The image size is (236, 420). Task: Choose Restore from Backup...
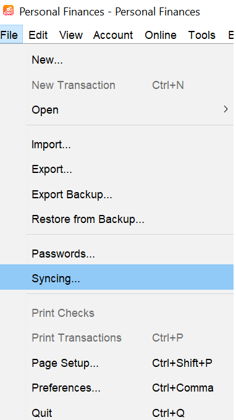(x=130, y=219)
